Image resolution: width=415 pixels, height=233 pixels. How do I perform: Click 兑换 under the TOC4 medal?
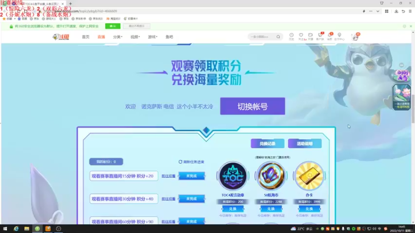[x=232, y=209]
